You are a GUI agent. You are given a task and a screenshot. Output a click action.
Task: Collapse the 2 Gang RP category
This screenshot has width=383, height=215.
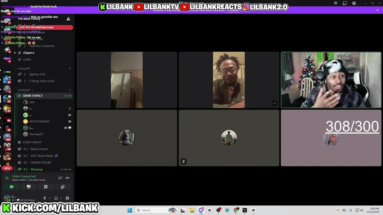[x=25, y=68]
